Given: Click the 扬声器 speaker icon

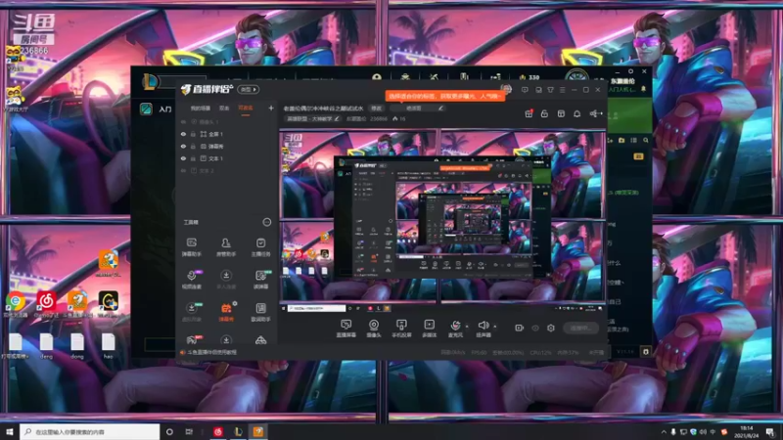Looking at the screenshot, I should click(483, 327).
